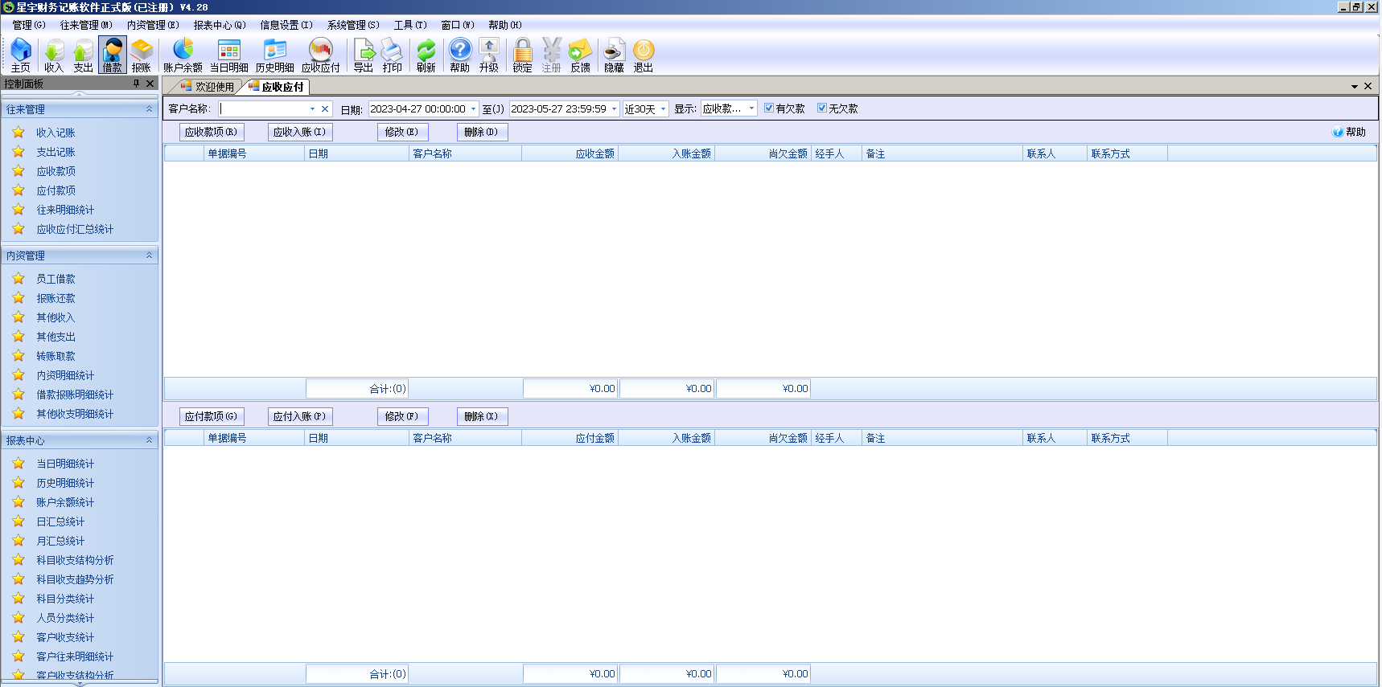Click the upper 修改(E) button
The height and width of the screenshot is (687, 1382).
coord(402,132)
